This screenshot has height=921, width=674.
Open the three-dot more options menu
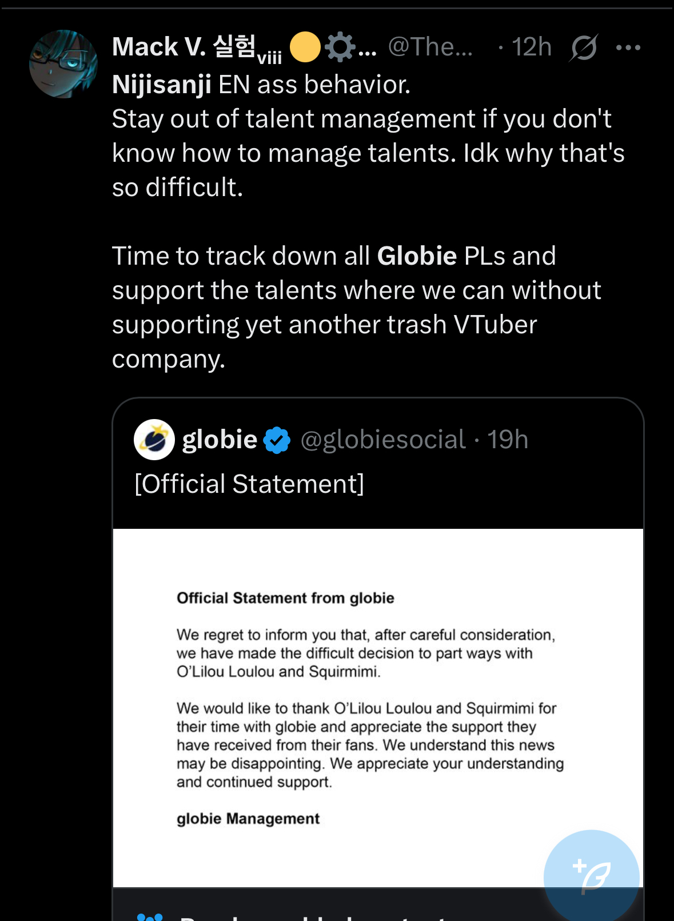point(628,47)
